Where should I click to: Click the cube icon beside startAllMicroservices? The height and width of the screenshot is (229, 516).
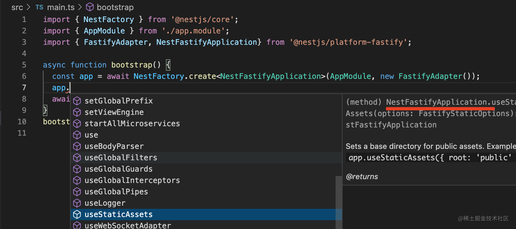click(x=77, y=124)
